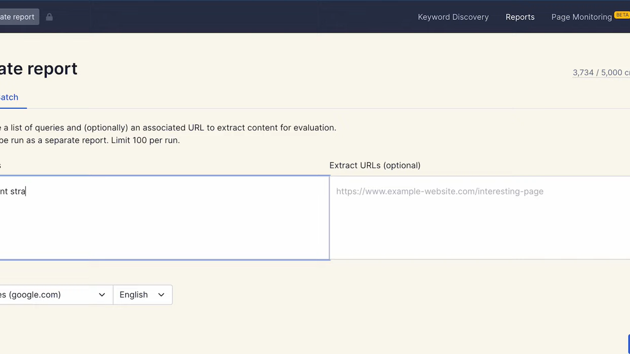Click the '3,734 / 5,000' credits counter
This screenshot has width=630, height=354.
(x=601, y=73)
